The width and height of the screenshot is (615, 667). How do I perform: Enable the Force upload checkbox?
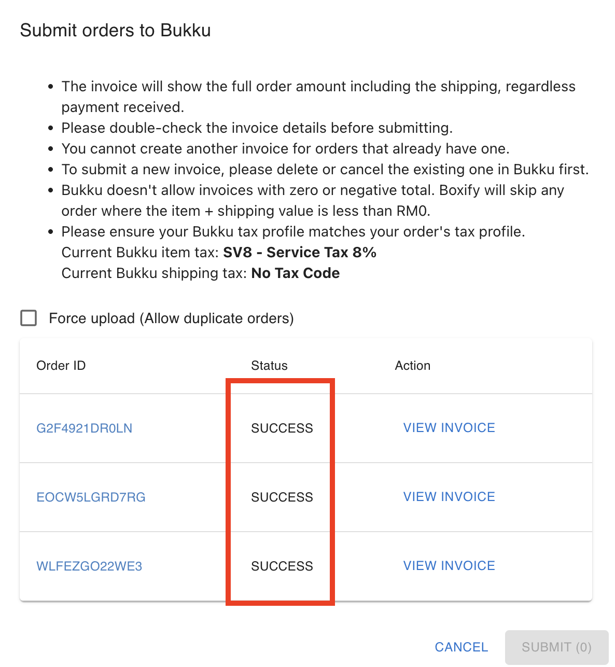point(29,318)
